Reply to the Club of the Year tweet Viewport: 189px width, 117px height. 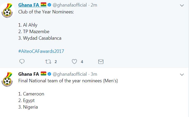pos(22,62)
